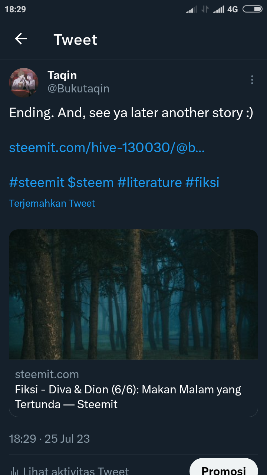Open the $steem cashtag
267x475 pixels.
tap(90, 182)
